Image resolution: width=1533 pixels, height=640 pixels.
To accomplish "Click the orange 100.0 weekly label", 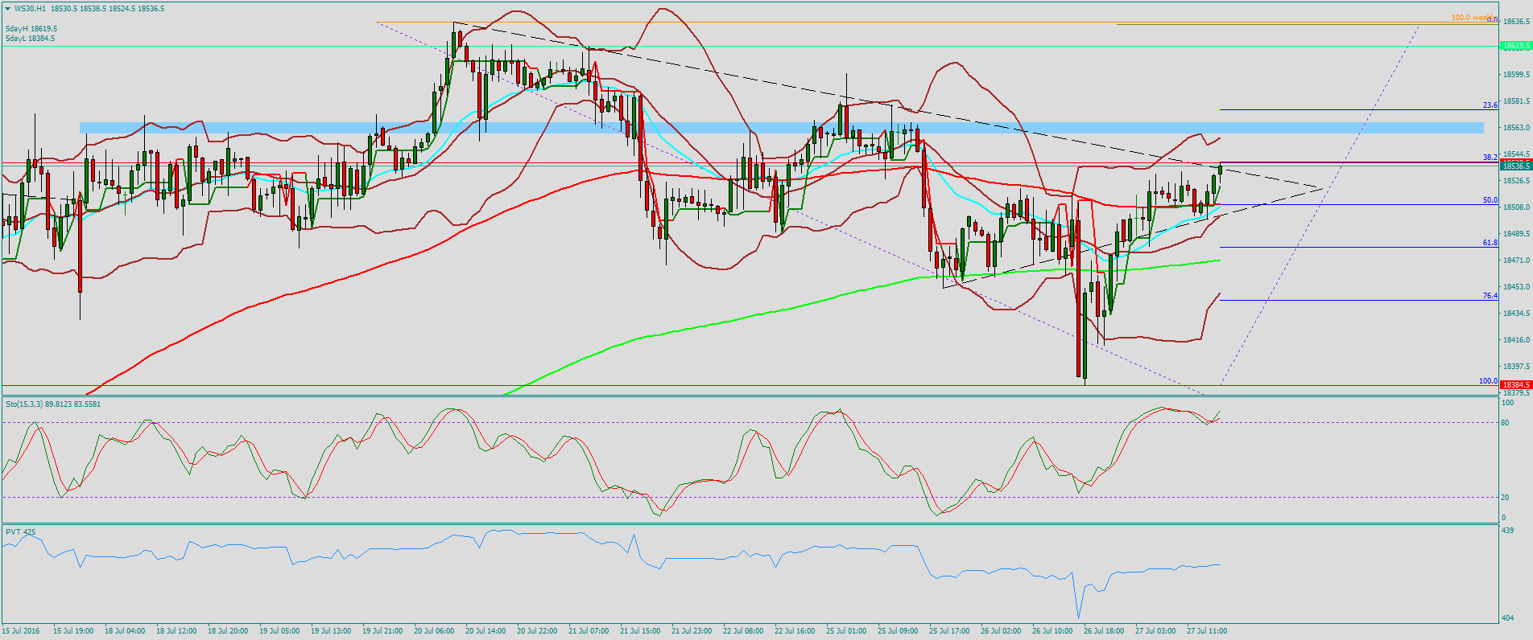I will 1473,18.
